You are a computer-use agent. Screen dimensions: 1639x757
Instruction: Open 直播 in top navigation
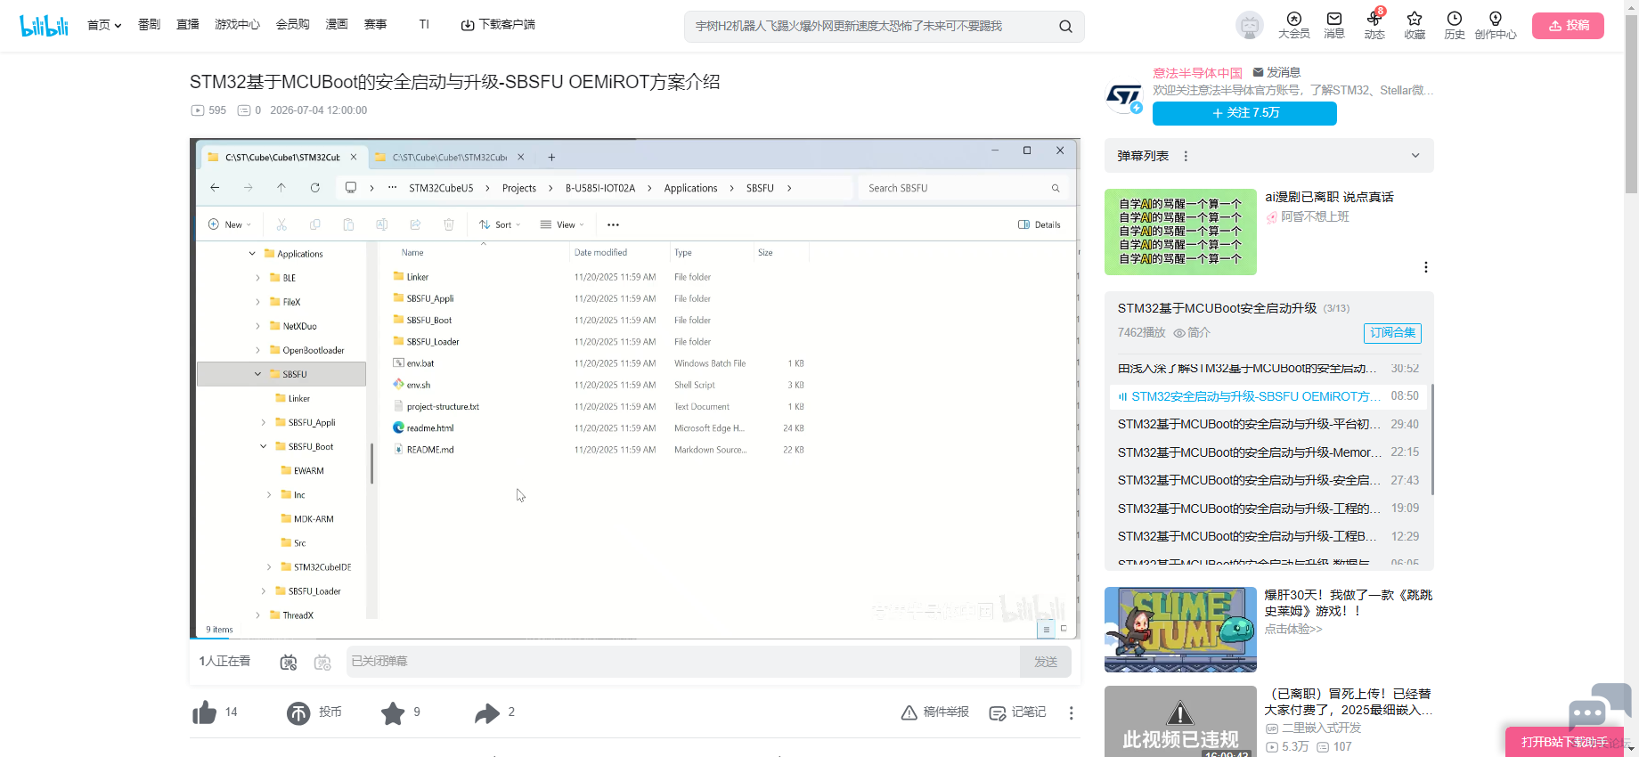coord(188,25)
